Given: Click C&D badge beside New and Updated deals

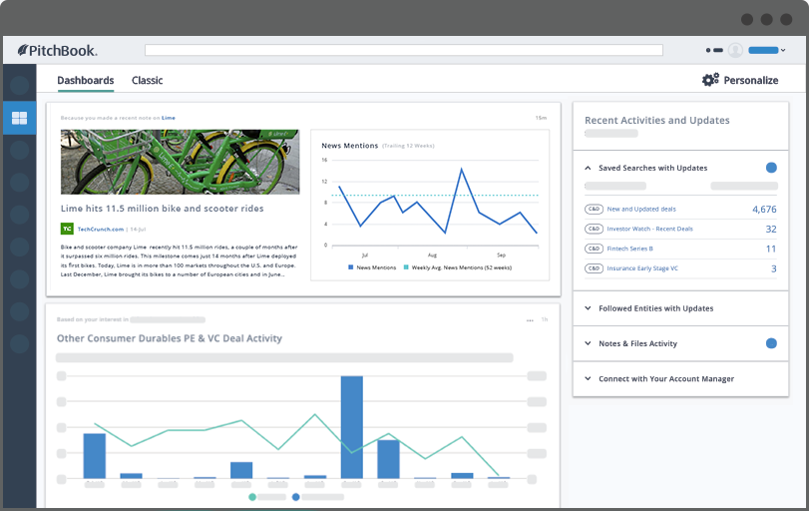Looking at the screenshot, I should [594, 209].
